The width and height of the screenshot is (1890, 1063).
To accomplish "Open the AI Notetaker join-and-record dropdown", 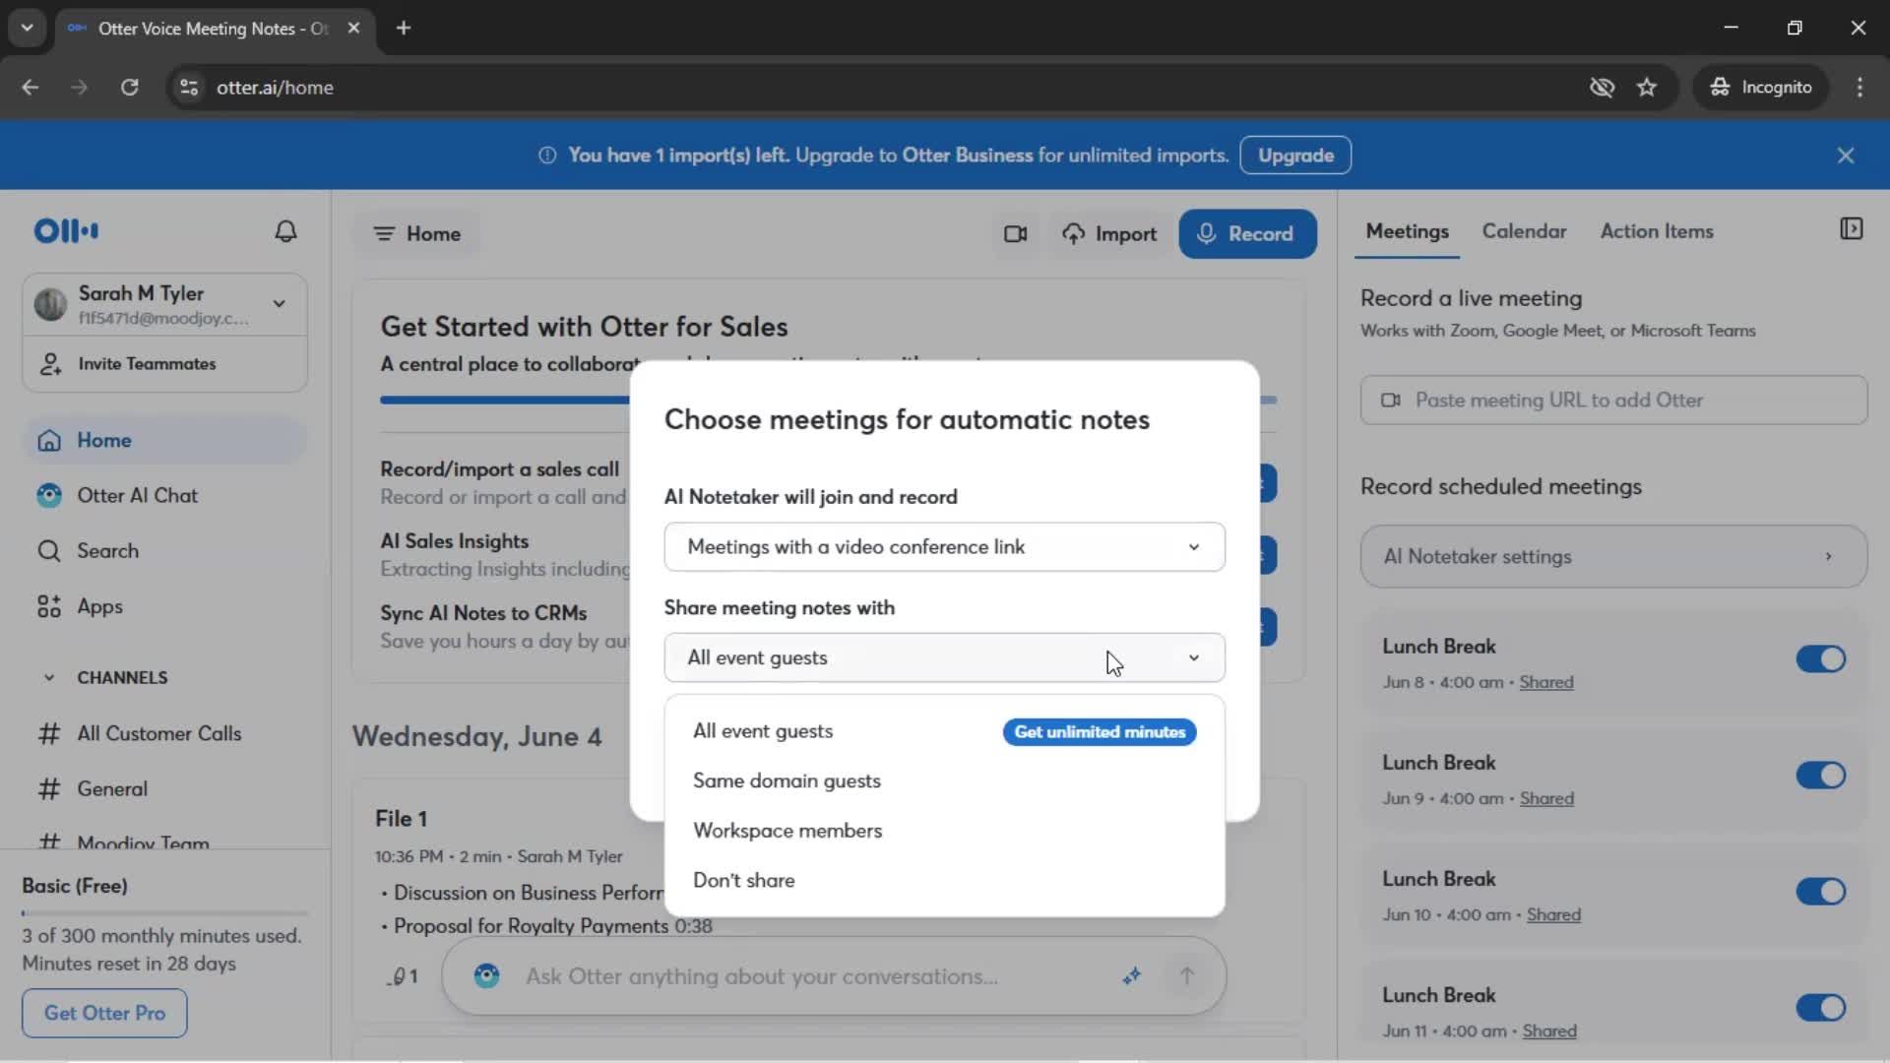I will pos(944,547).
